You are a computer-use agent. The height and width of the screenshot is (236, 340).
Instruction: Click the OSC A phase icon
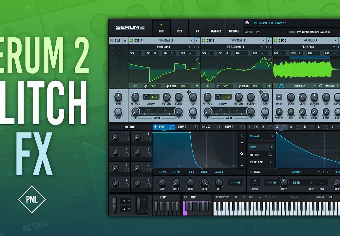[146, 86]
